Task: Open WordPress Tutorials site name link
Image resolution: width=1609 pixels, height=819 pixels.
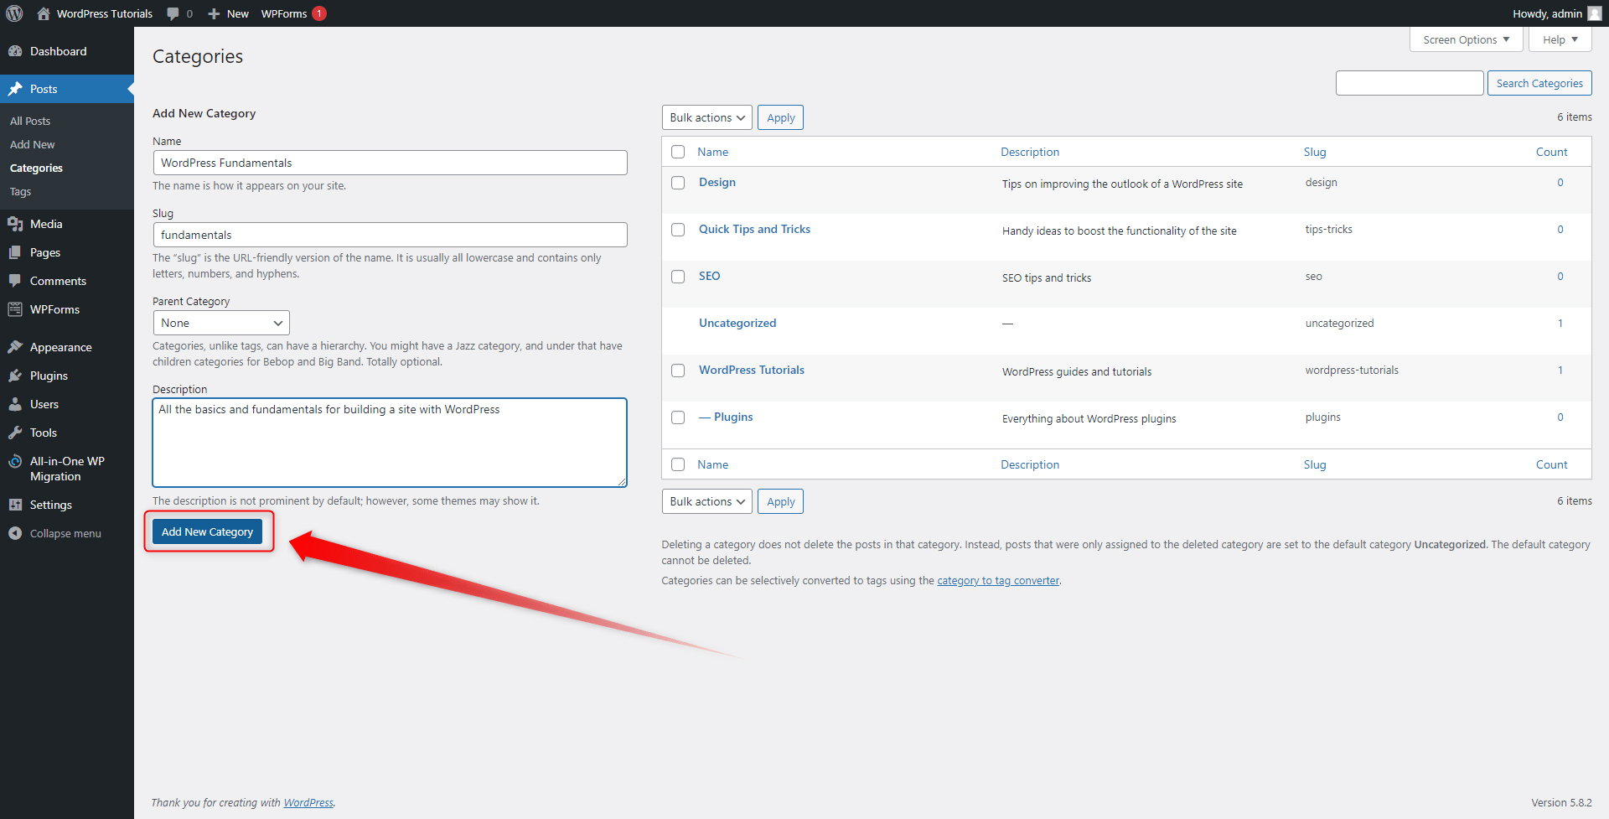Action: coord(104,13)
